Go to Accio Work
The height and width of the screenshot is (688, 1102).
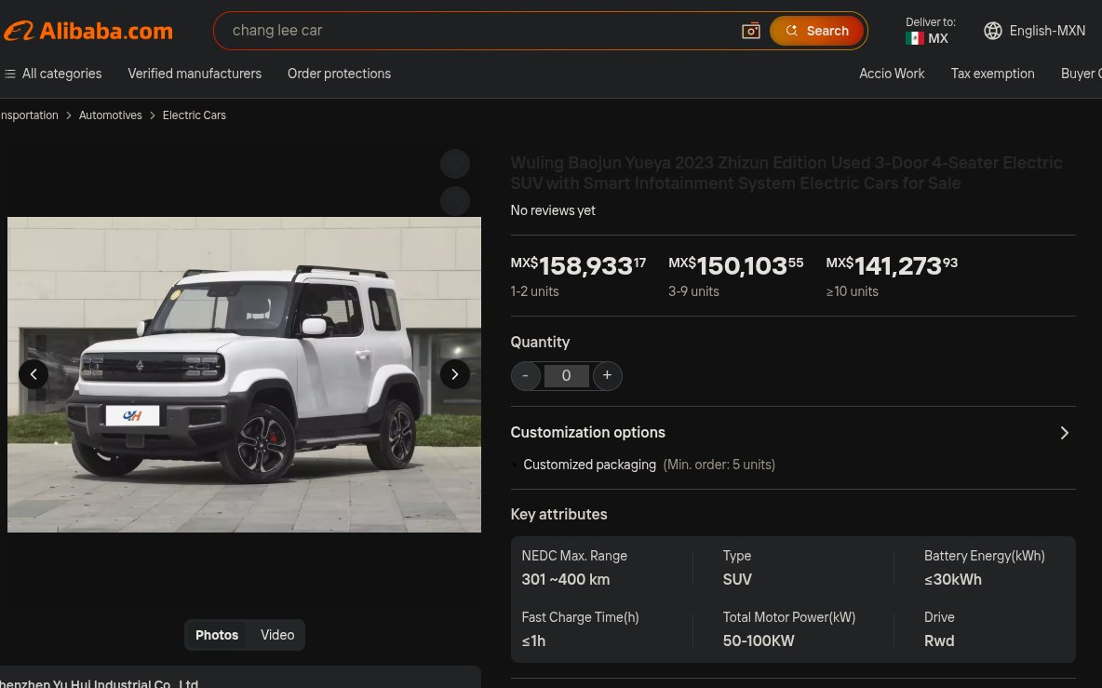point(892,74)
